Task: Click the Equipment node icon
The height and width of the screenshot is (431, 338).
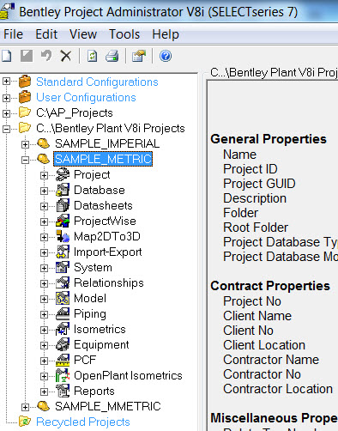Action: tap(63, 344)
